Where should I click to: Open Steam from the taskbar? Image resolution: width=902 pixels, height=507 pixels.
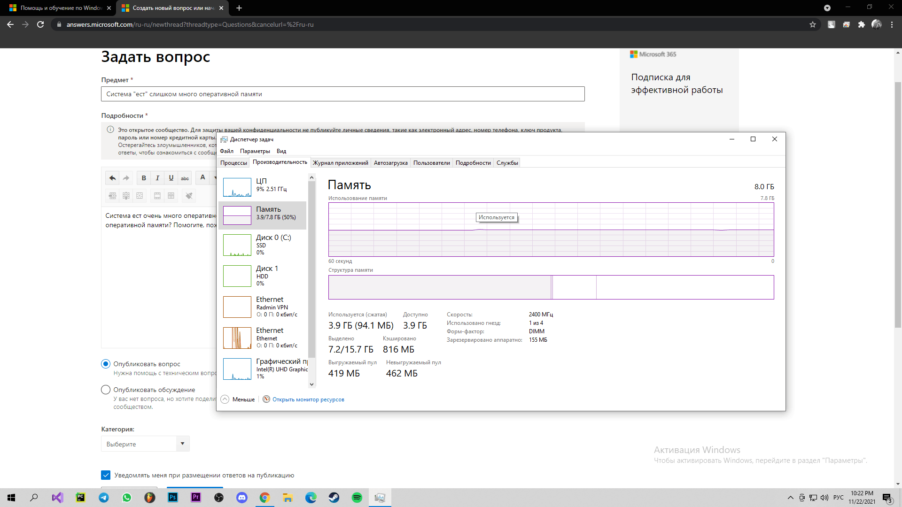tap(334, 498)
